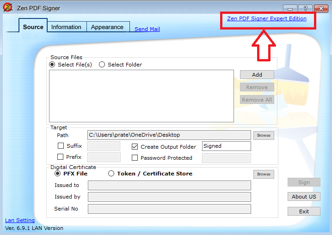Screen dimensions: 332x235
Task: Open the Lan Setting link
Action: 20,220
